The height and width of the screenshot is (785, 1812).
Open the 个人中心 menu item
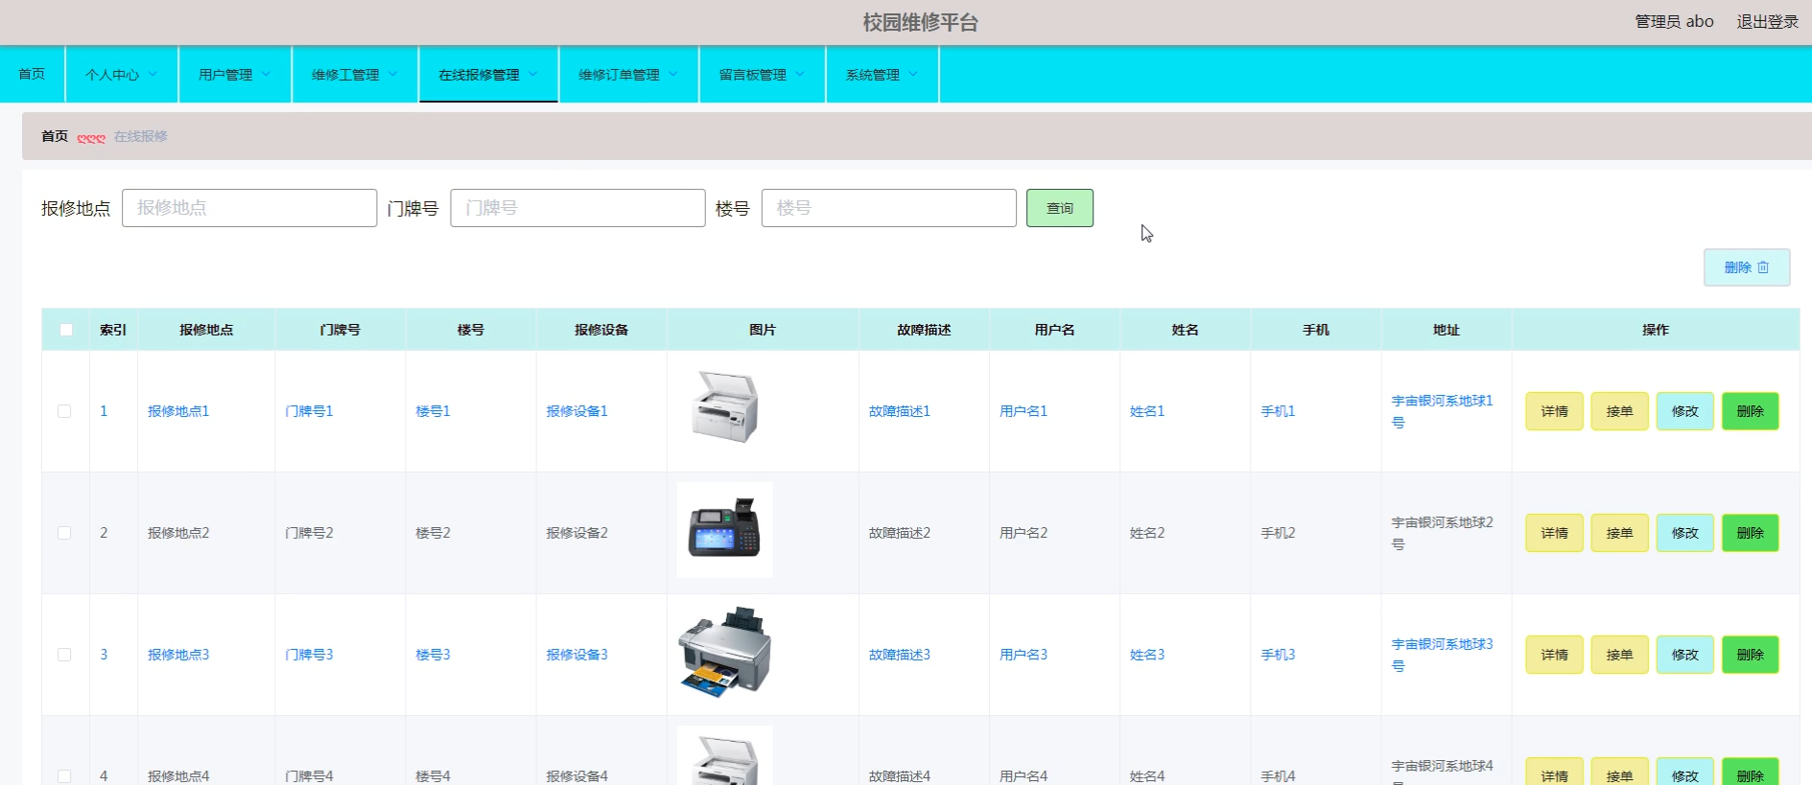point(121,74)
